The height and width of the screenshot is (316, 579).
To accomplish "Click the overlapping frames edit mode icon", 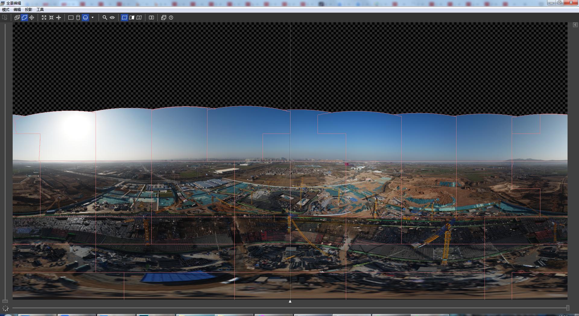I will pos(17,17).
